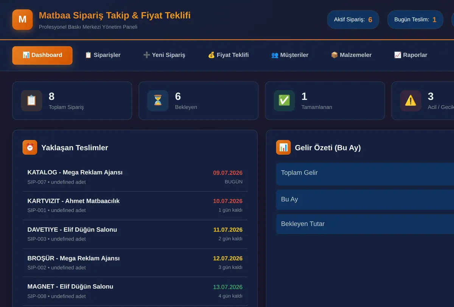Screen dimensions: 454x307
Task: Click the Yaklaşan Teslimler heading
Action: tap(75, 148)
